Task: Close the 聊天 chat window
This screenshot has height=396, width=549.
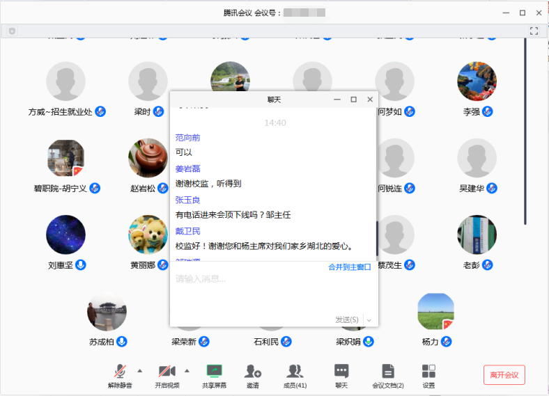Action: point(370,100)
